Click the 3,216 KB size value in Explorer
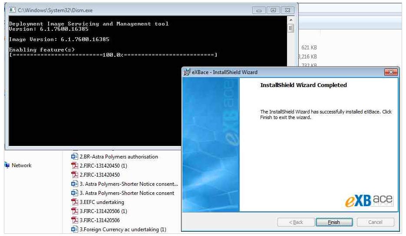 [x=307, y=57]
